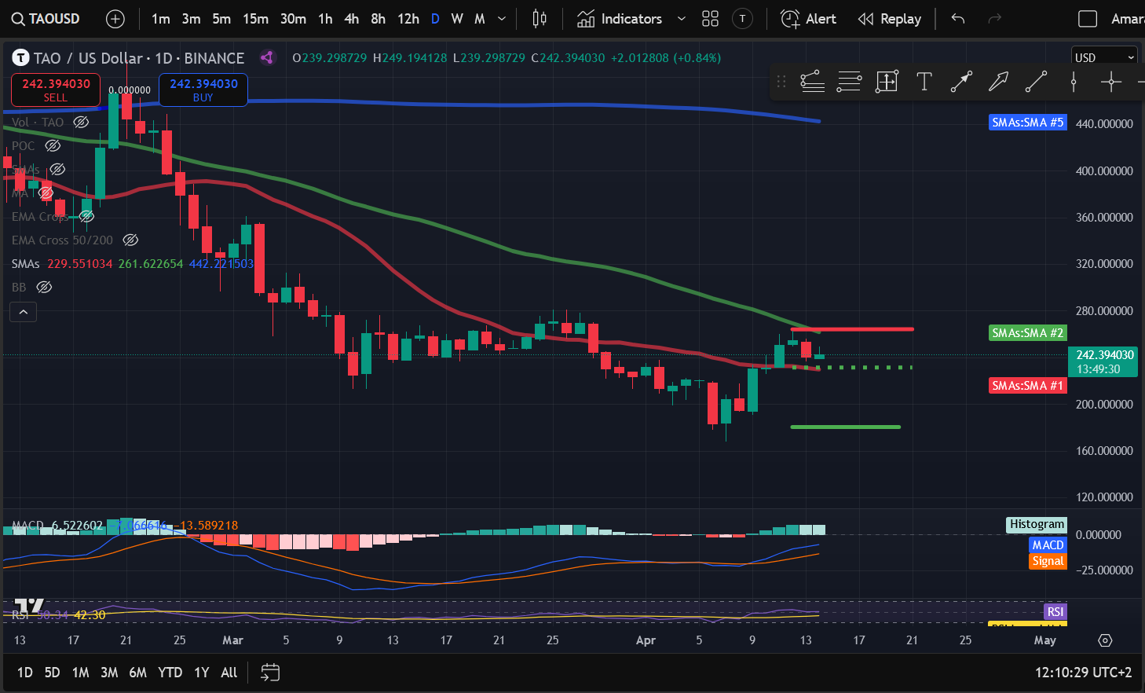Set date range to YTD
The image size is (1145, 693).
point(170,673)
